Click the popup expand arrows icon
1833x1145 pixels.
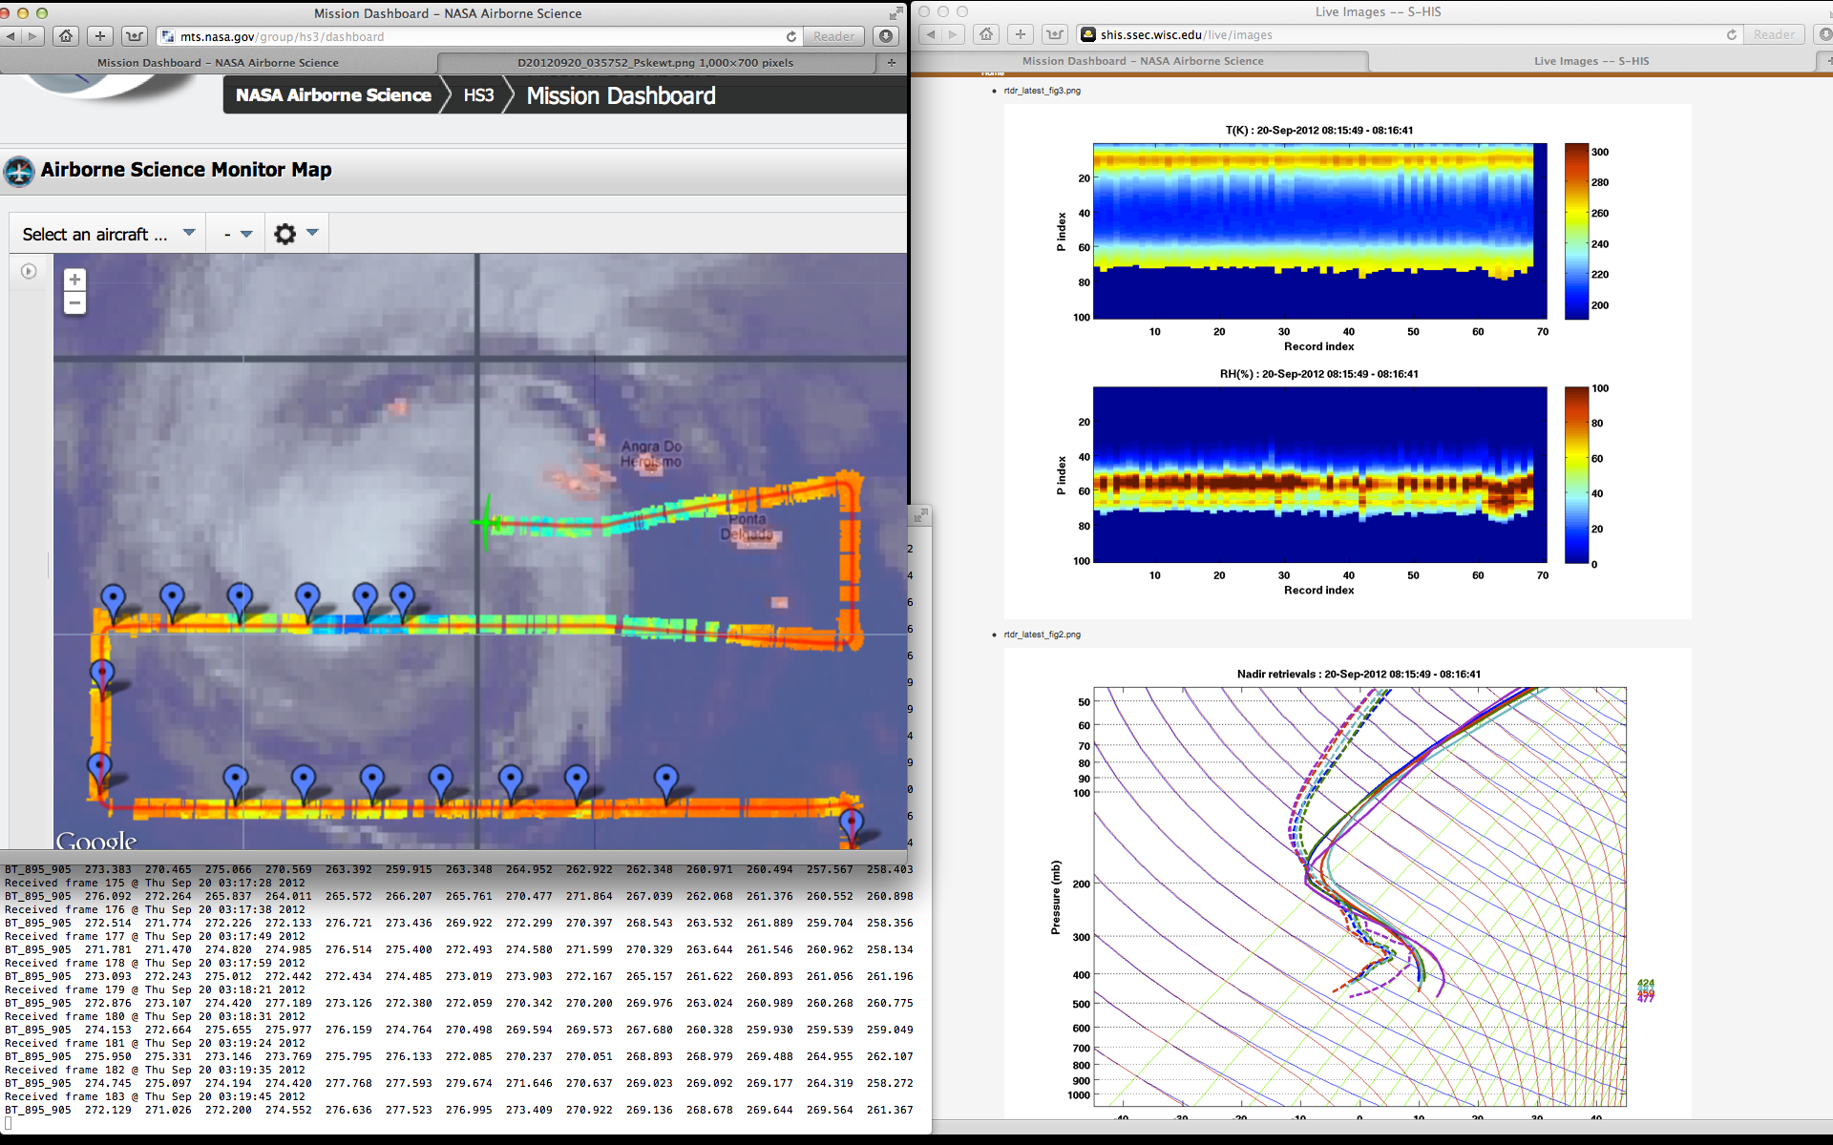(920, 516)
